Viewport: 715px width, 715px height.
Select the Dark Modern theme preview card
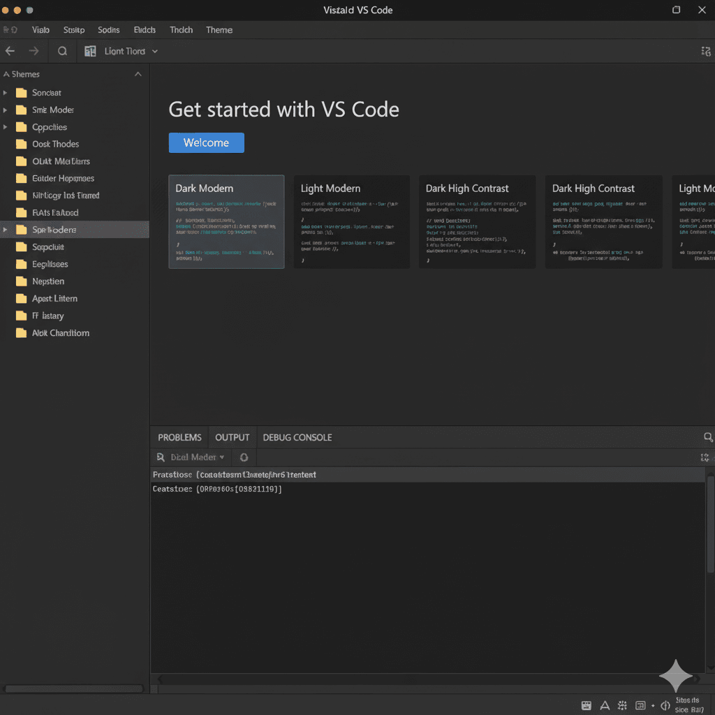tap(226, 221)
